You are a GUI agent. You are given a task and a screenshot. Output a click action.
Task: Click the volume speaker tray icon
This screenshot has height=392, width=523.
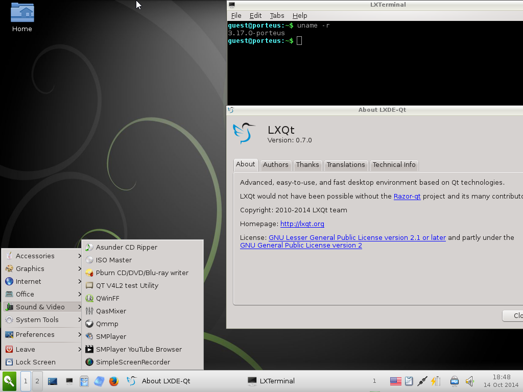(469, 381)
